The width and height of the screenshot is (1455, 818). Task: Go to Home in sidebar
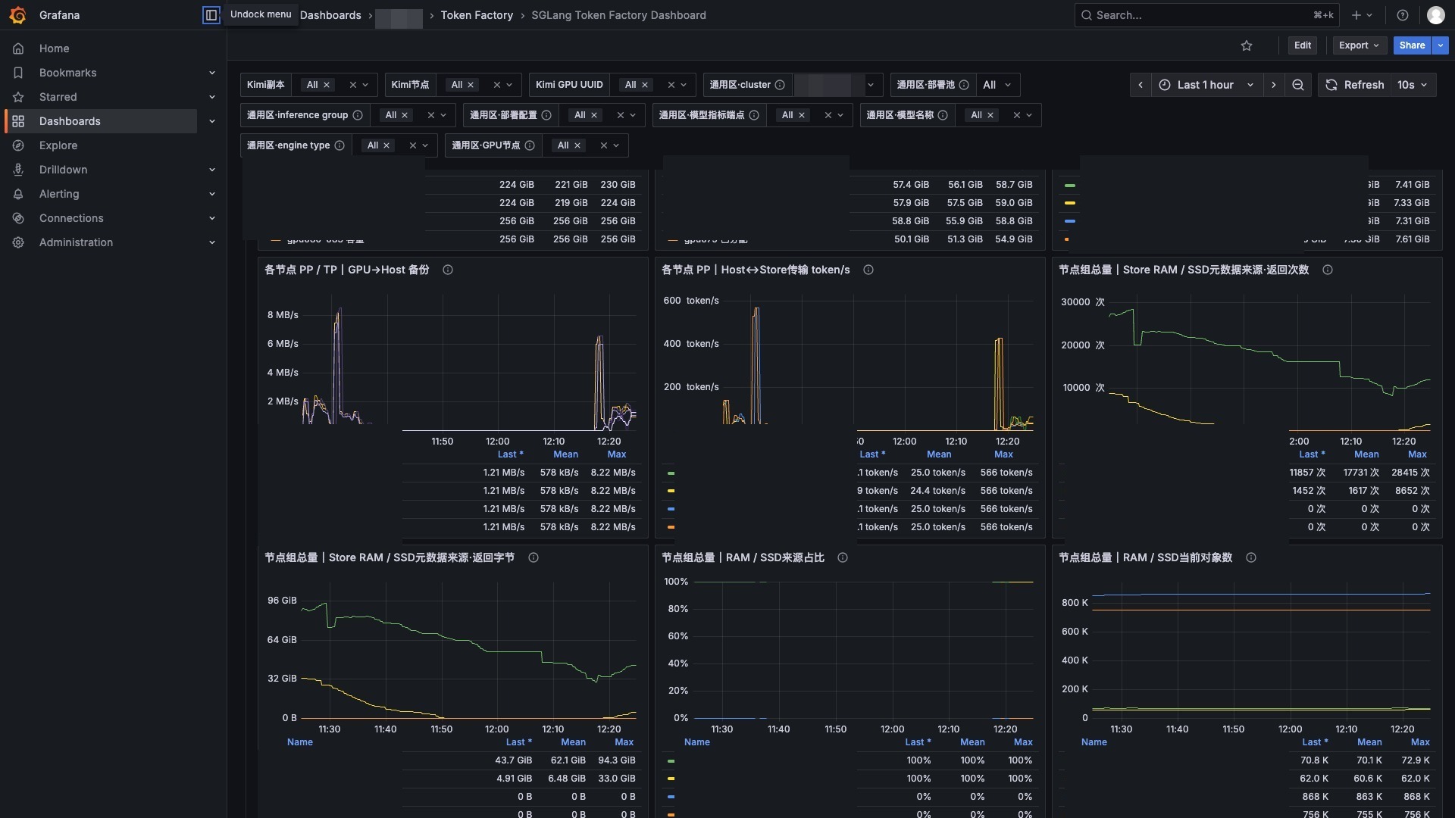pyautogui.click(x=54, y=48)
